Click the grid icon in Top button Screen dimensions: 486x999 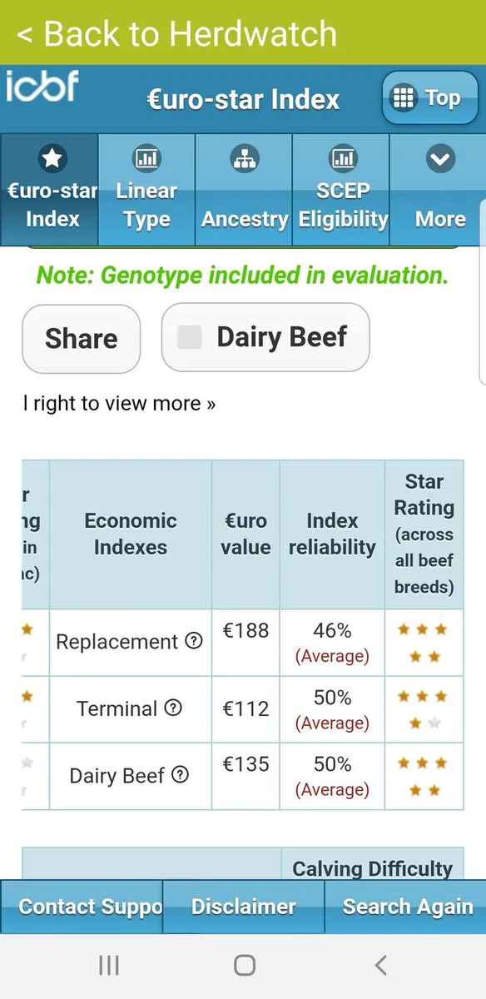(x=404, y=98)
